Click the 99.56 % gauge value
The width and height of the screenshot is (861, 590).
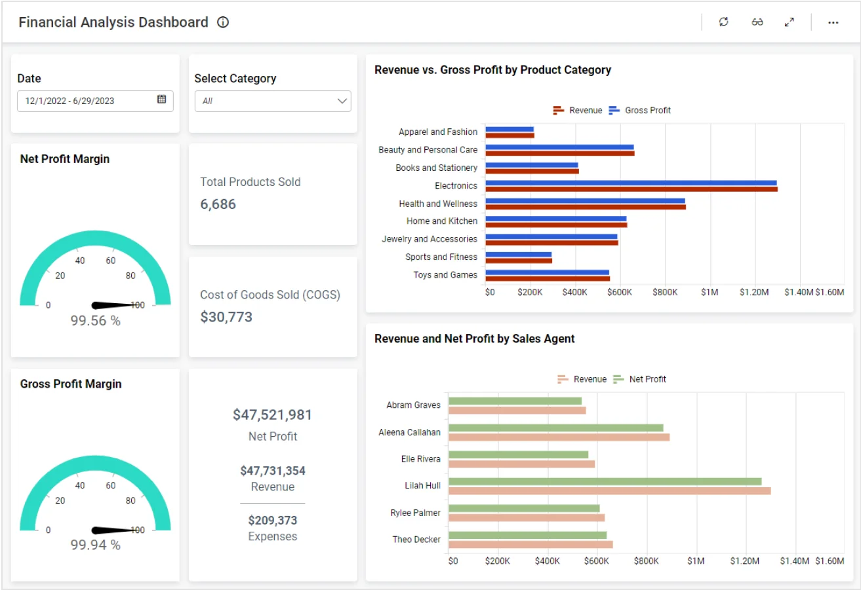(95, 321)
